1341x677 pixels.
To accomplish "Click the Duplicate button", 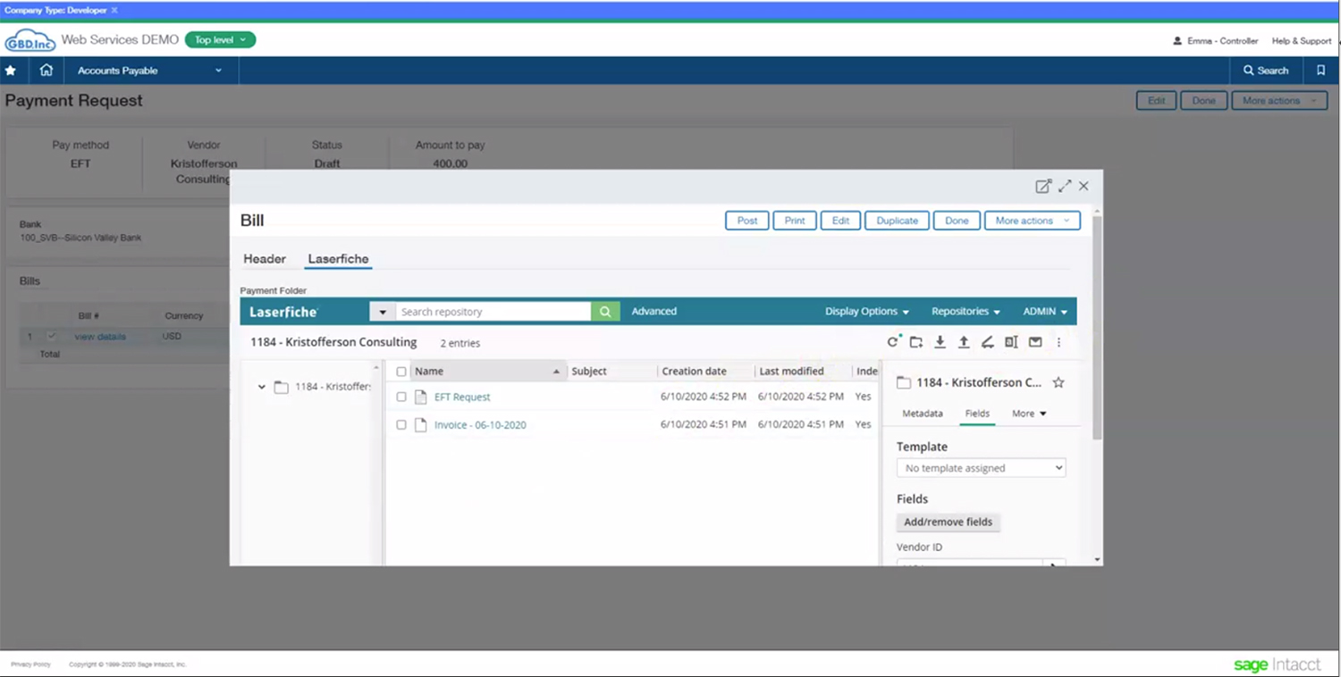I will [x=897, y=221].
